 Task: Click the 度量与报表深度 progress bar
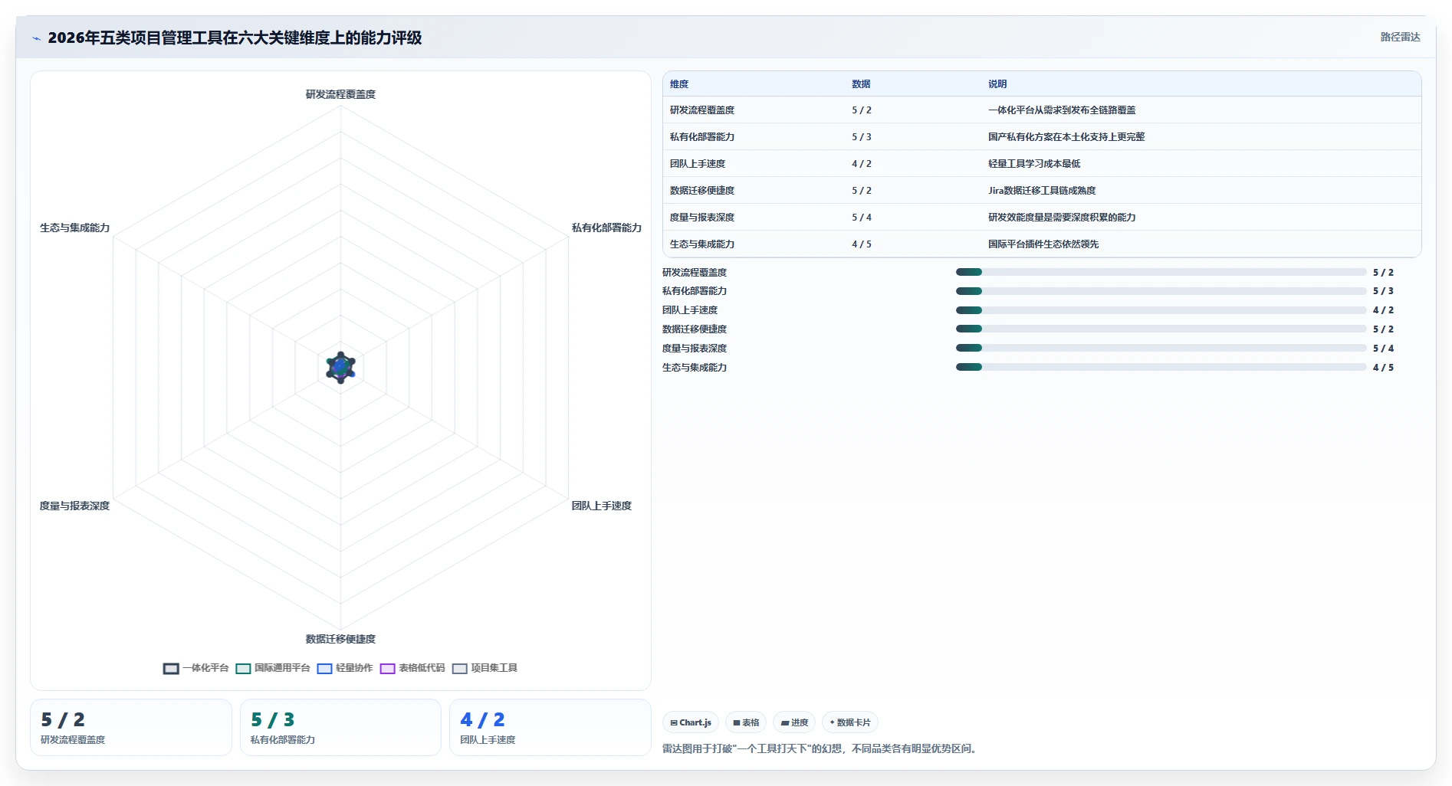[1161, 348]
